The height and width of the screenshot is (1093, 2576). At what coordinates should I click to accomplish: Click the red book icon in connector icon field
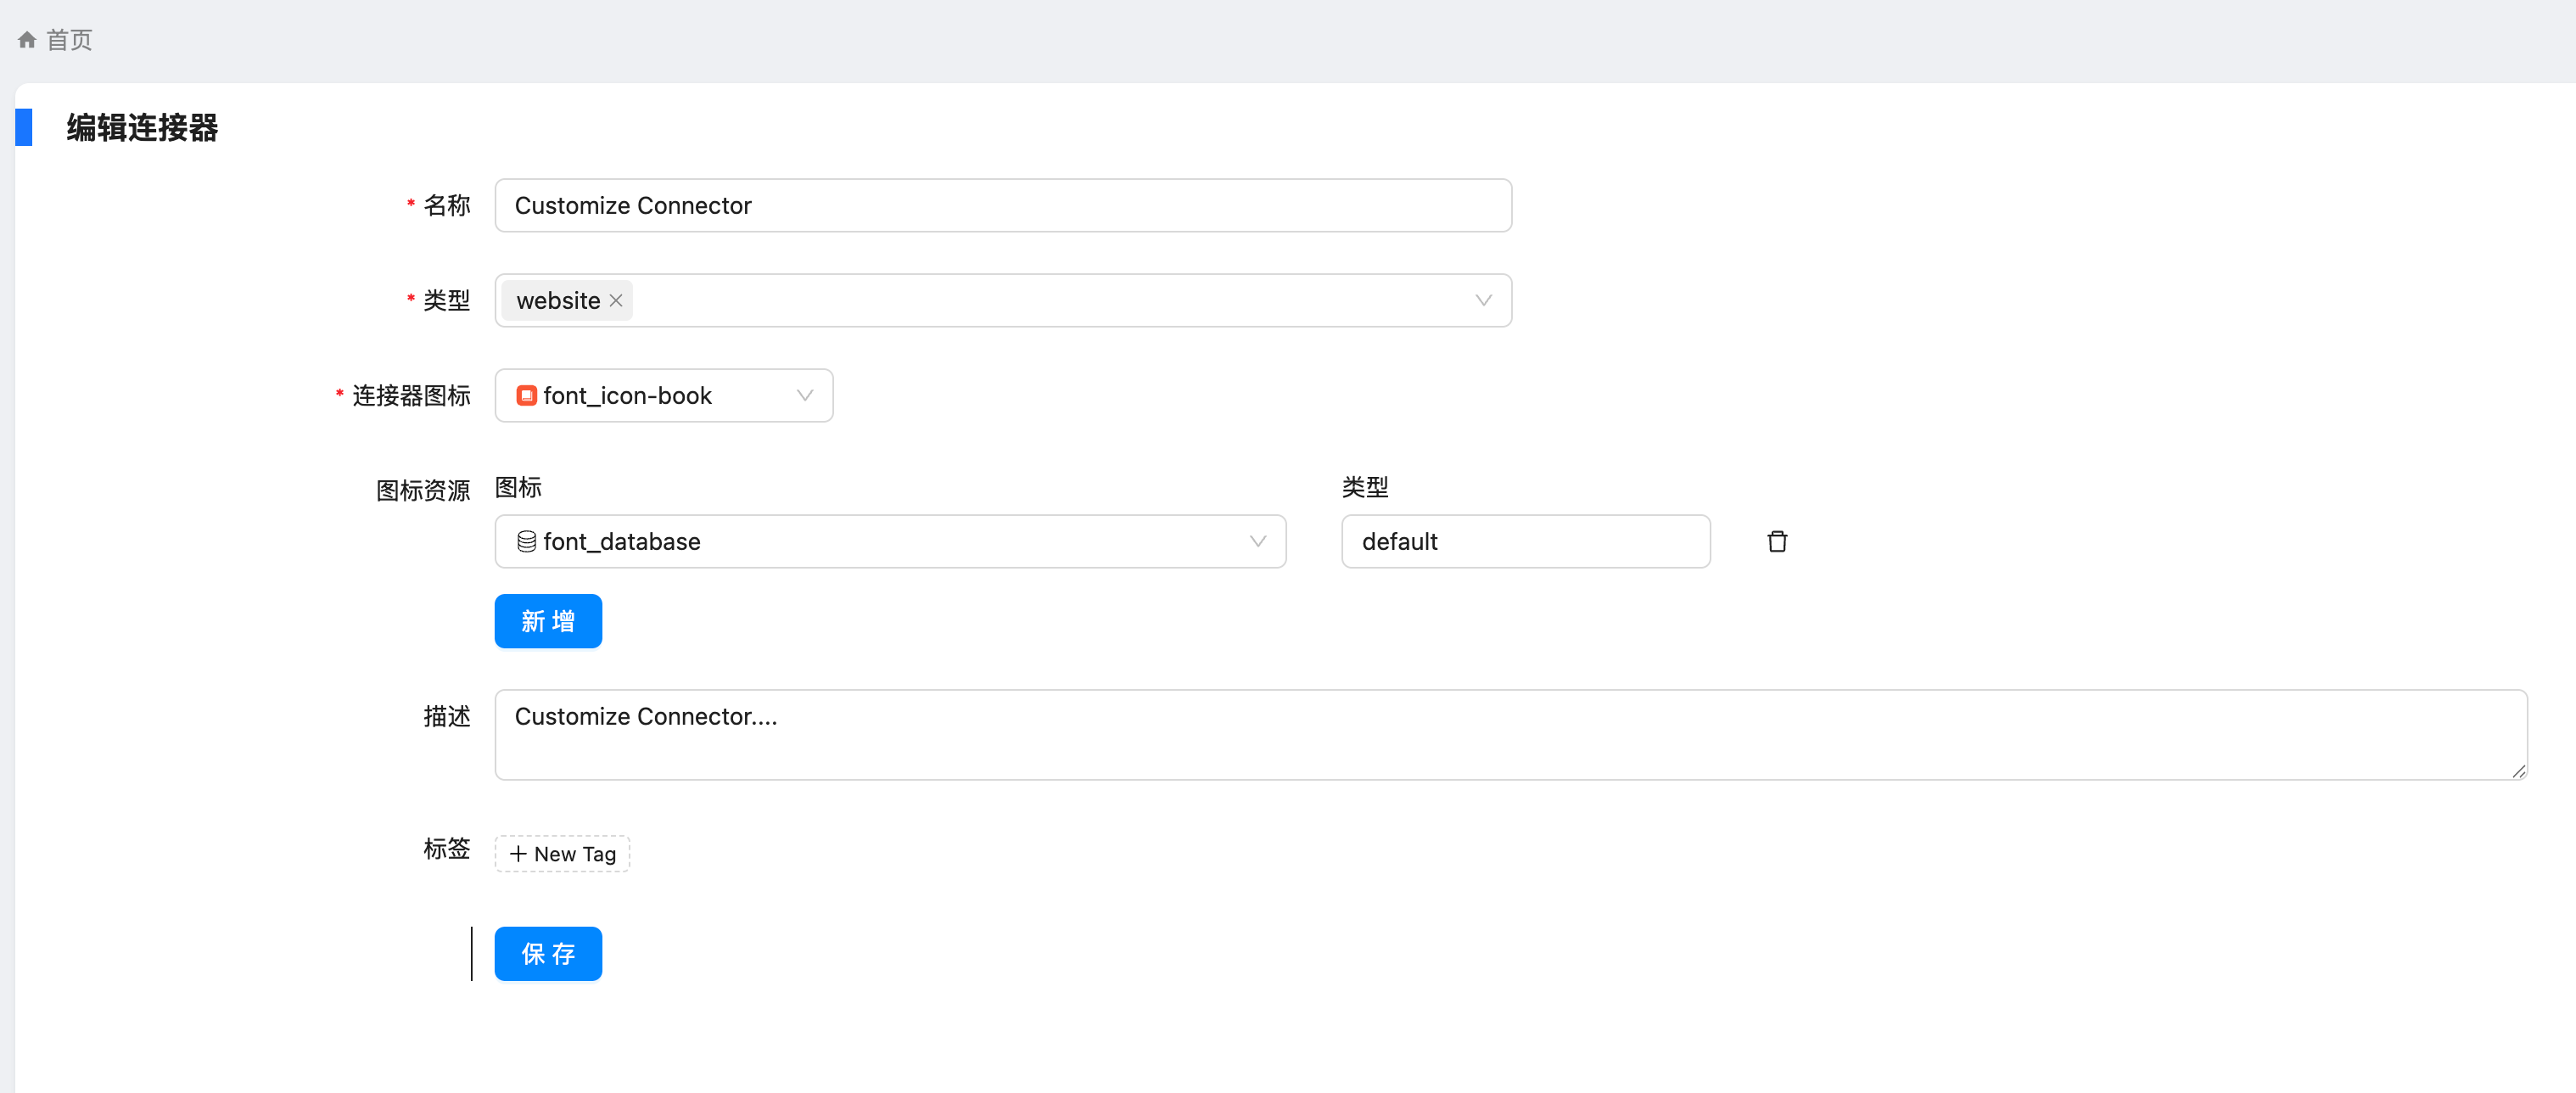tap(526, 396)
